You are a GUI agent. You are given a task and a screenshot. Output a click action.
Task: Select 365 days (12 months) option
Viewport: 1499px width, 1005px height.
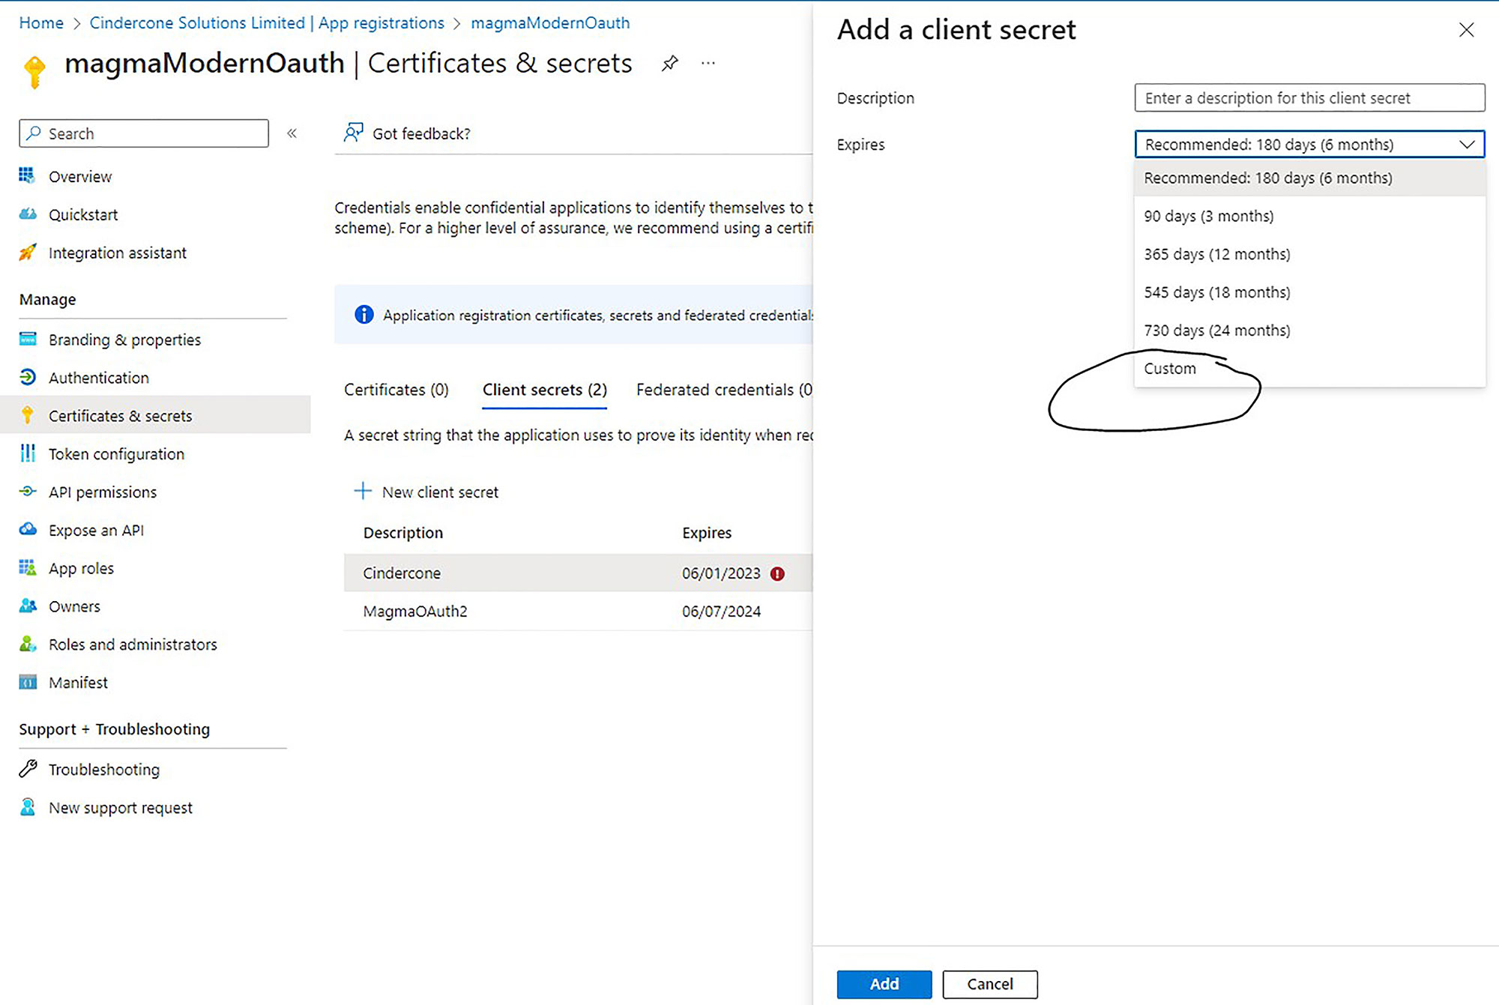(x=1309, y=255)
